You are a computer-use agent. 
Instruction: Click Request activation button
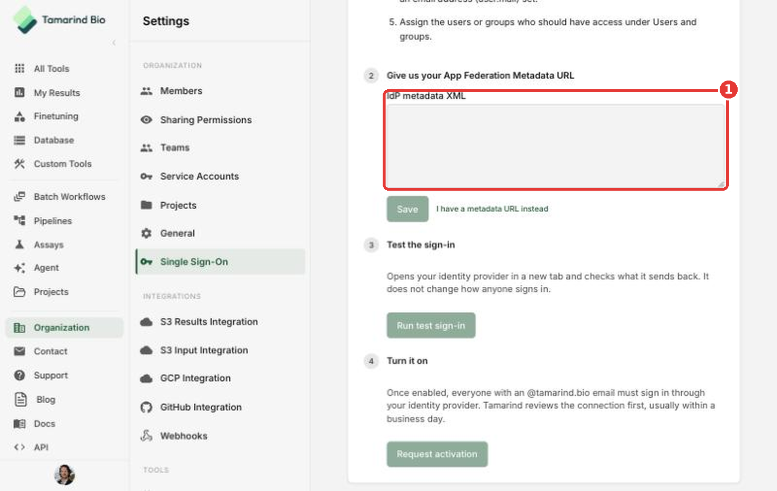pos(437,454)
